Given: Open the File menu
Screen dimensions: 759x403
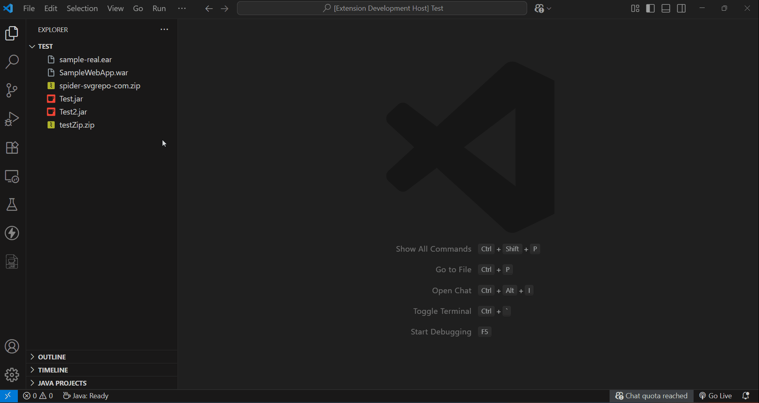Looking at the screenshot, I should click(x=29, y=8).
